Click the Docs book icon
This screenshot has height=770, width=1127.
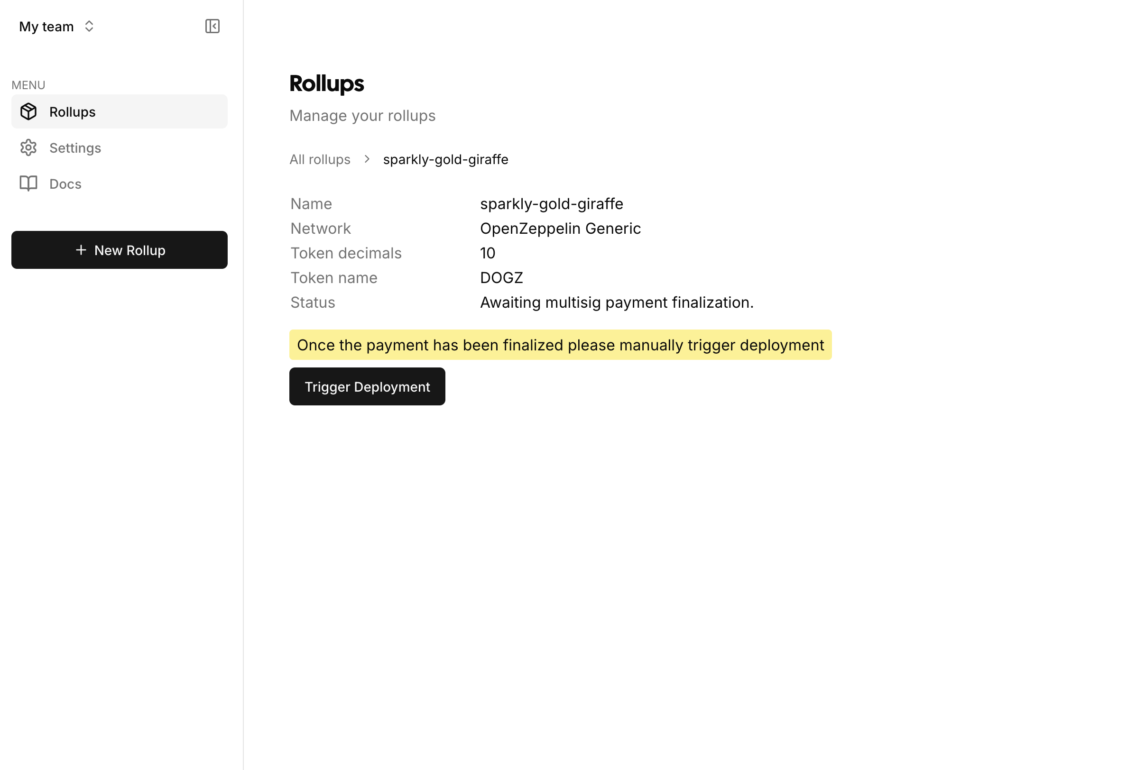(28, 184)
